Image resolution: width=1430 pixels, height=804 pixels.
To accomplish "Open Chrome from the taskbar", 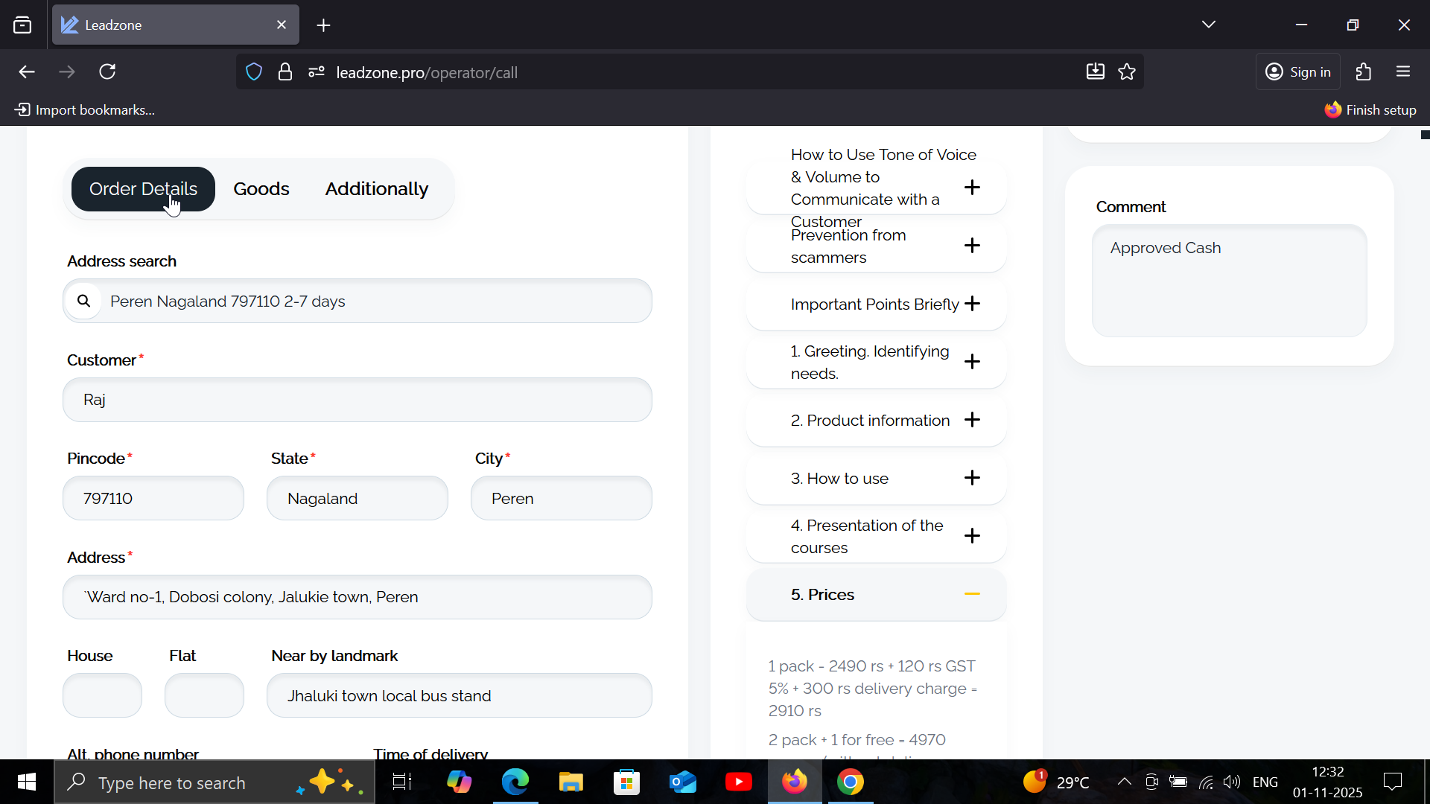I will click(x=850, y=782).
